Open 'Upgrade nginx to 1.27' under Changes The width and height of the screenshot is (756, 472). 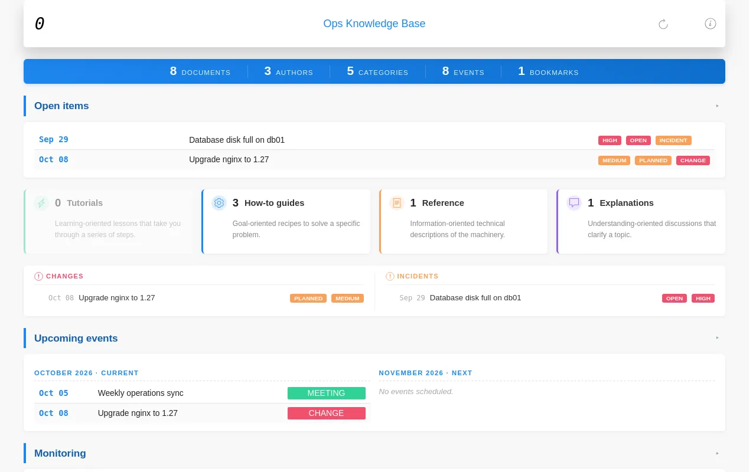117,298
